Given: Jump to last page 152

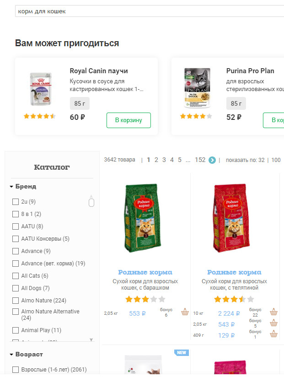Looking at the screenshot, I should pyautogui.click(x=200, y=160).
